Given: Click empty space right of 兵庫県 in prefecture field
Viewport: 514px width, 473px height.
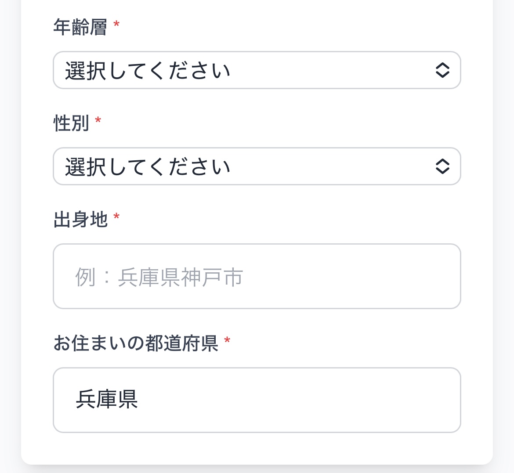Looking at the screenshot, I should pos(308,400).
